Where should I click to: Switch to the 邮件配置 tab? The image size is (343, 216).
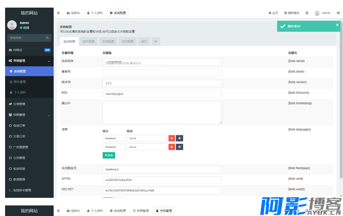(88, 41)
